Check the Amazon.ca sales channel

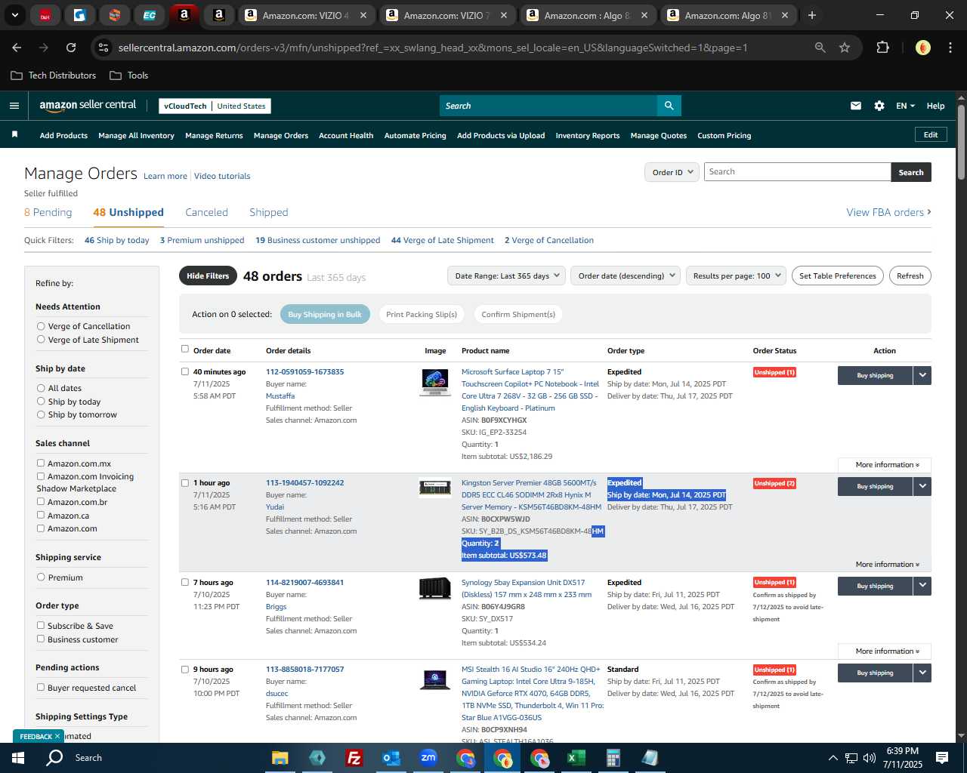[x=41, y=516]
